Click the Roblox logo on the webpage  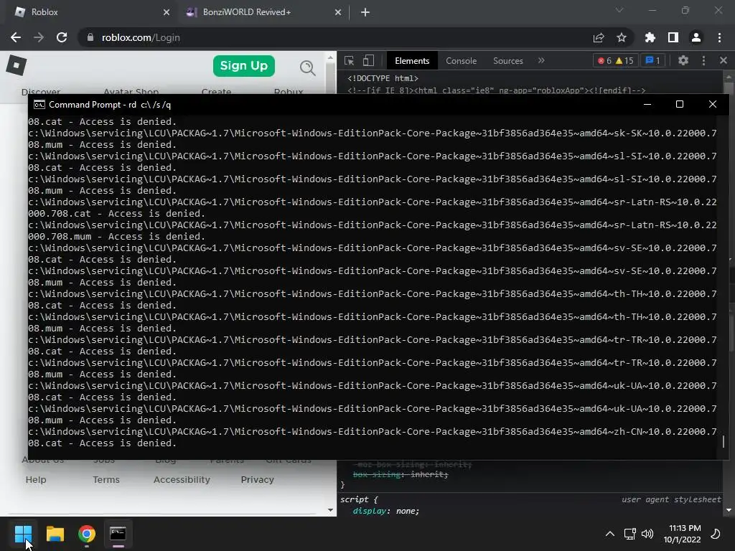[x=17, y=65]
